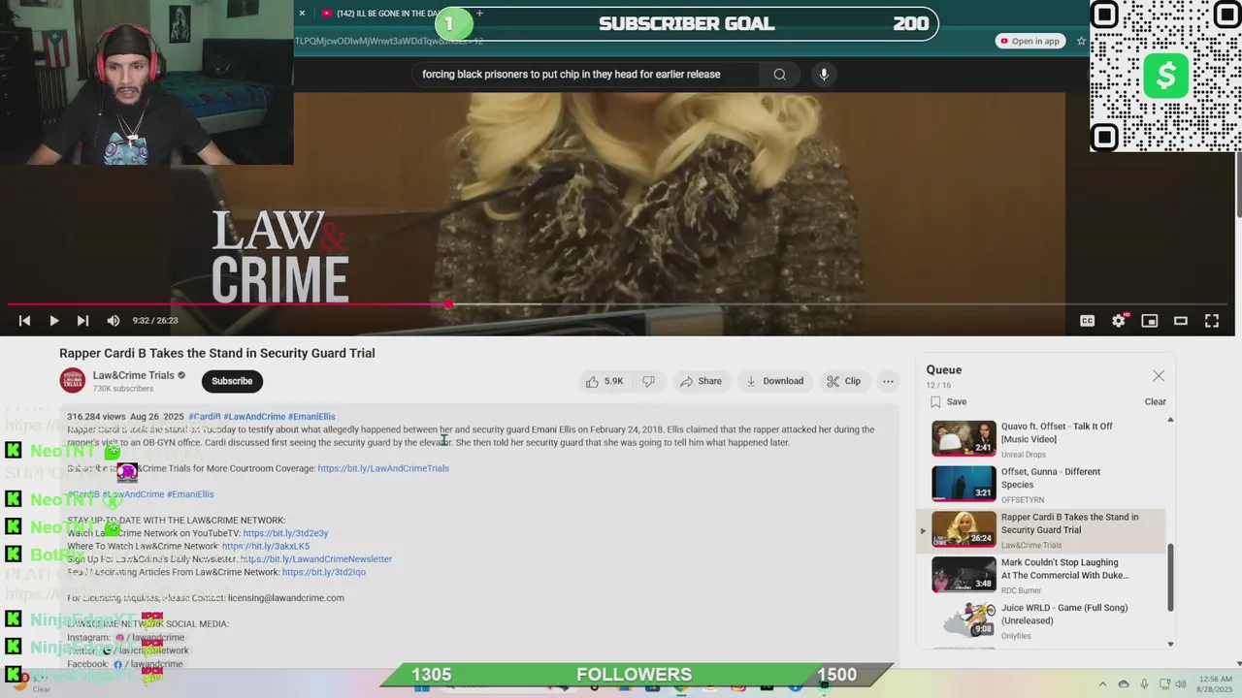Start voice search with the microphone icon
1242x698 pixels.
824,75
